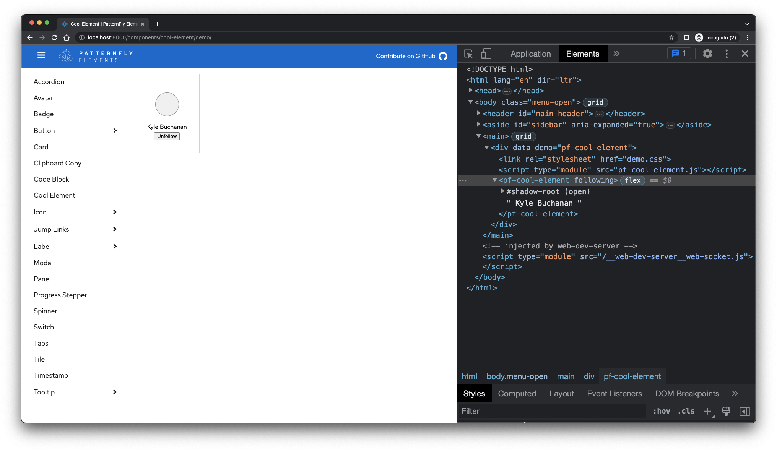Screen dimensions: 777x451
Task: Click the styles Filter input field
Action: point(535,411)
